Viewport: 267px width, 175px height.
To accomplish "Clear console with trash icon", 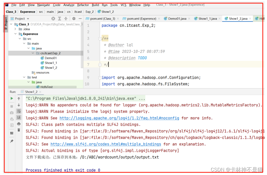I will pos(19,130).
